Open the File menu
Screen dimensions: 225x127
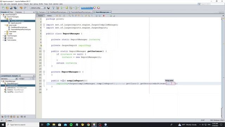[x=1, y=4]
